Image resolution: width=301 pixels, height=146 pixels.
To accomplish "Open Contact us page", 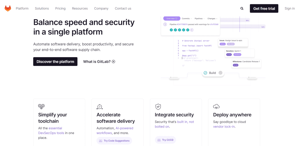I will tap(123, 9).
